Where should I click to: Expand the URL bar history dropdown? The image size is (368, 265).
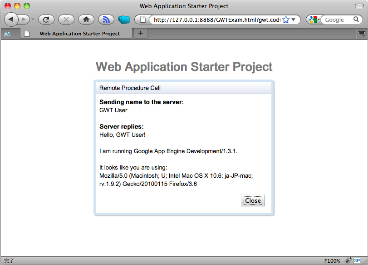click(x=294, y=20)
